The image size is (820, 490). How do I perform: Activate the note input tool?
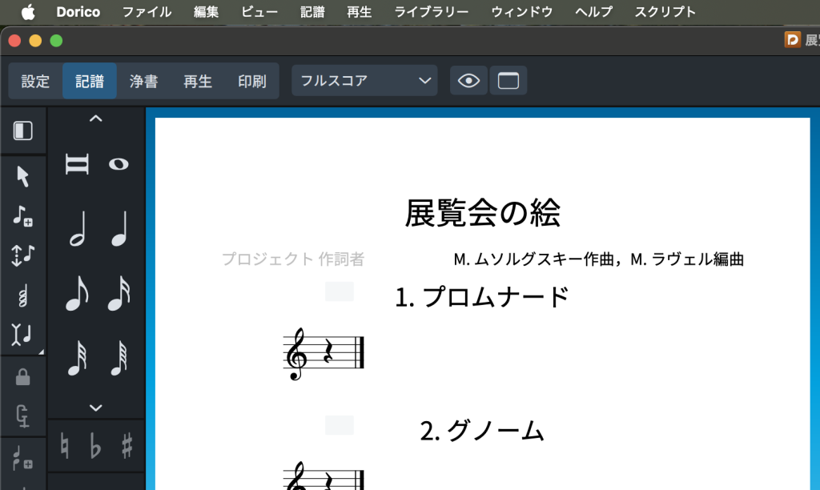[22, 215]
